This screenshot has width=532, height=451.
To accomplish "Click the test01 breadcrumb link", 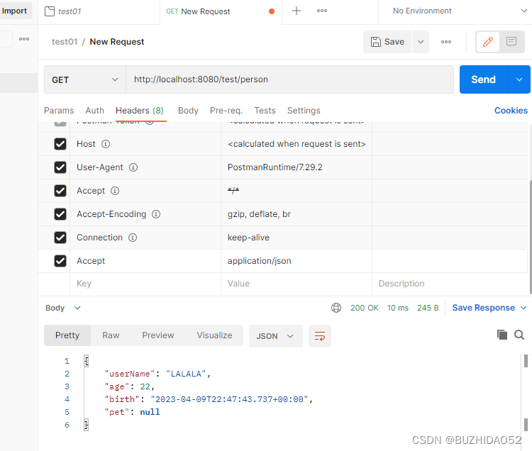I will click(x=65, y=42).
